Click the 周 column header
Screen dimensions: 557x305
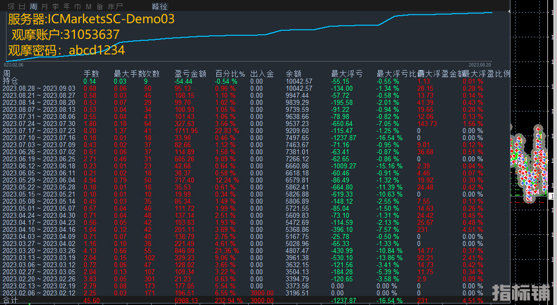(x=7, y=73)
